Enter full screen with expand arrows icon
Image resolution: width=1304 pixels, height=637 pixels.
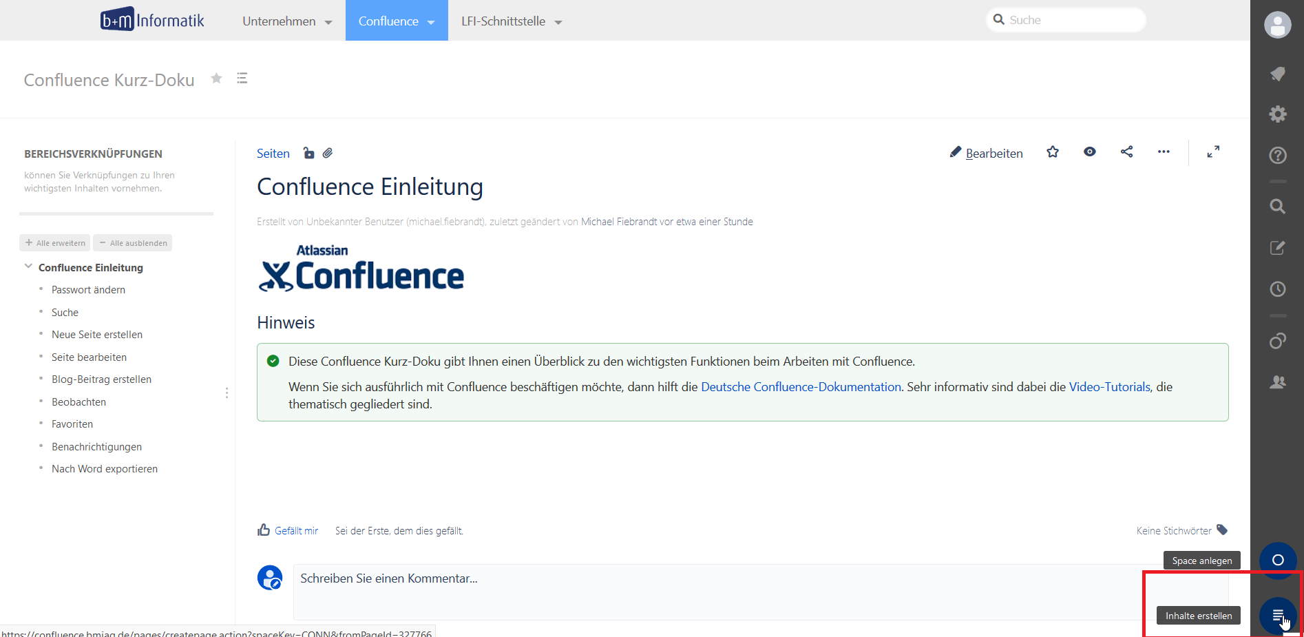1213,152
